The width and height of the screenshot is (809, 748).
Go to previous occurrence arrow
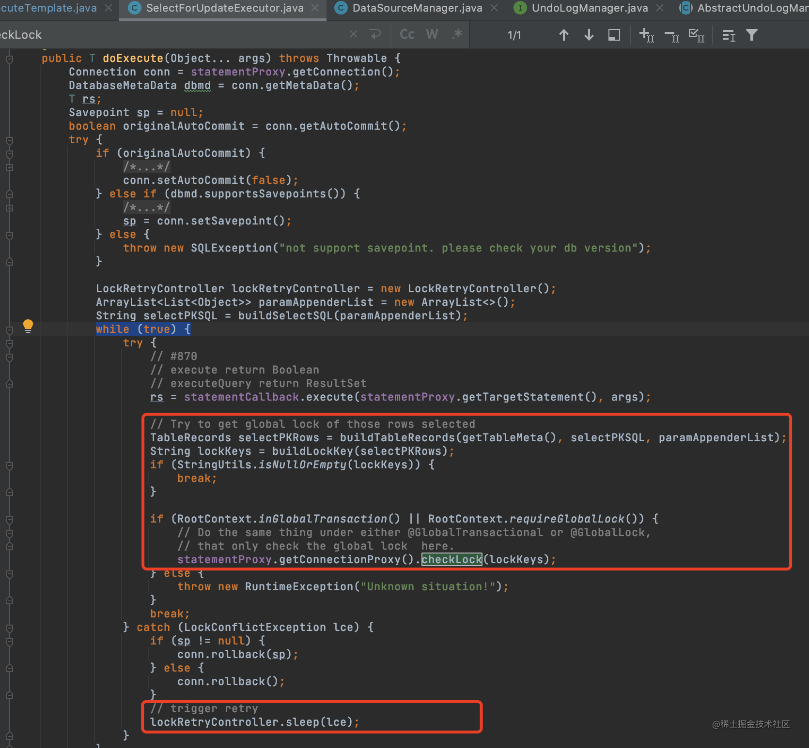(563, 35)
